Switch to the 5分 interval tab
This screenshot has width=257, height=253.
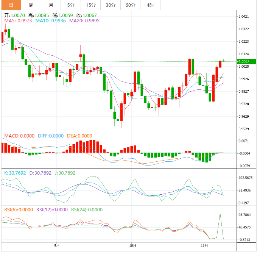[x=71, y=5]
